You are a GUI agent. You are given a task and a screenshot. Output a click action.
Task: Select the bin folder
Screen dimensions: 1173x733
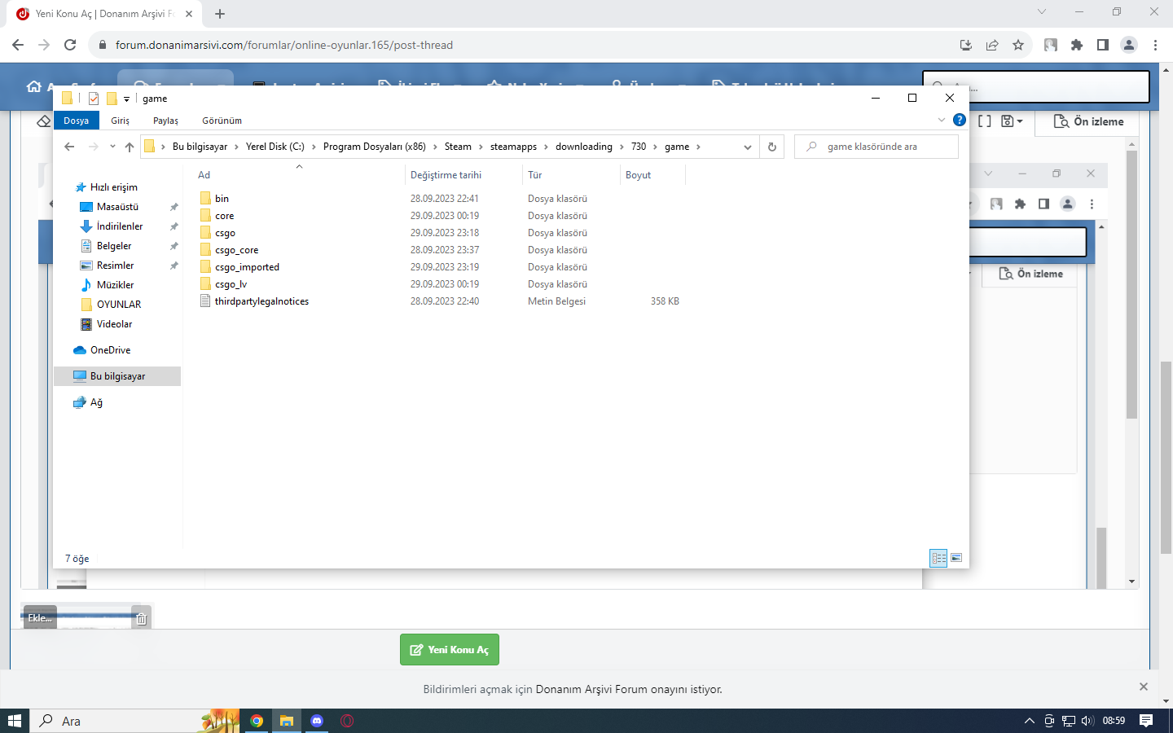click(222, 199)
